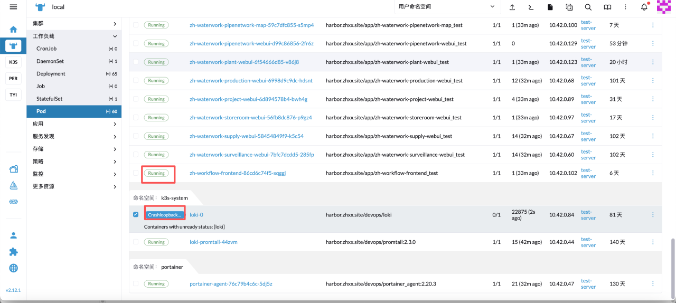Open the hamburger navigation menu
Viewport: 676px width, 303px height.
[13, 7]
